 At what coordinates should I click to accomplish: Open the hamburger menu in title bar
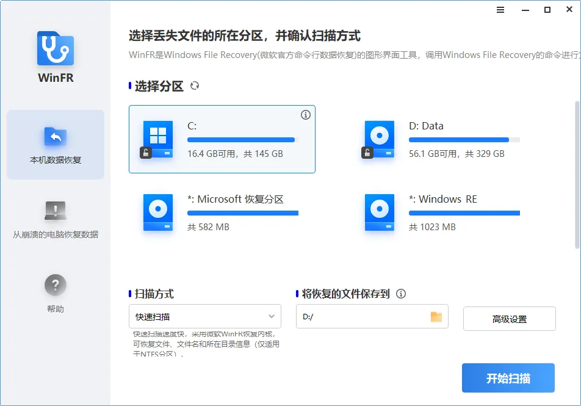pos(500,10)
